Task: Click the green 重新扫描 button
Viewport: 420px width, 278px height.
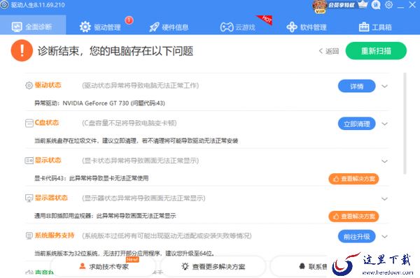Action: [376, 51]
